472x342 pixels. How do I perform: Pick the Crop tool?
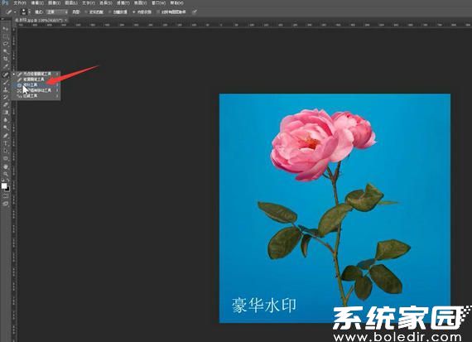click(x=5, y=59)
